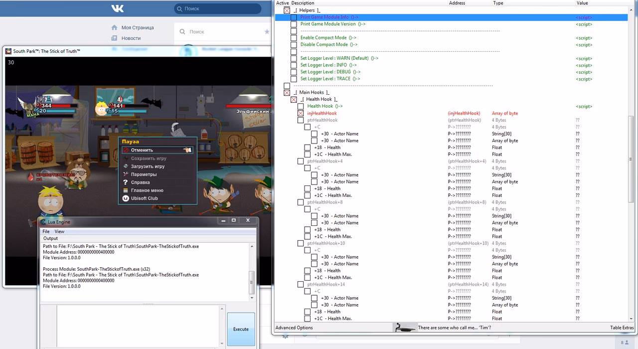Select the injHealthHook Array of byte type cell
Screen dimensions: 638x349
point(505,113)
